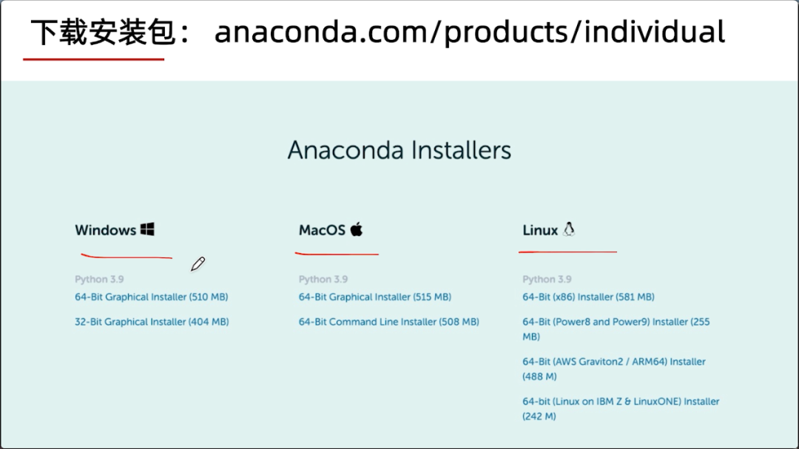The width and height of the screenshot is (799, 449).
Task: Click the Linux section heading text
Action: pos(540,230)
